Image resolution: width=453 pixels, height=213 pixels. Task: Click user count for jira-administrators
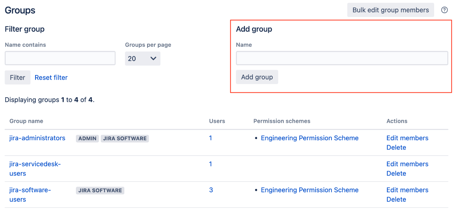click(x=211, y=138)
